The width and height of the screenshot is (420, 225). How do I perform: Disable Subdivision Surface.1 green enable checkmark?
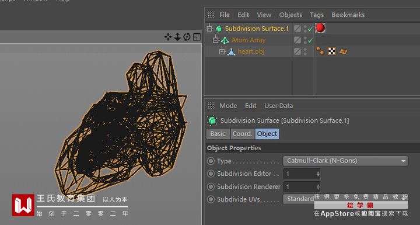pos(310,29)
